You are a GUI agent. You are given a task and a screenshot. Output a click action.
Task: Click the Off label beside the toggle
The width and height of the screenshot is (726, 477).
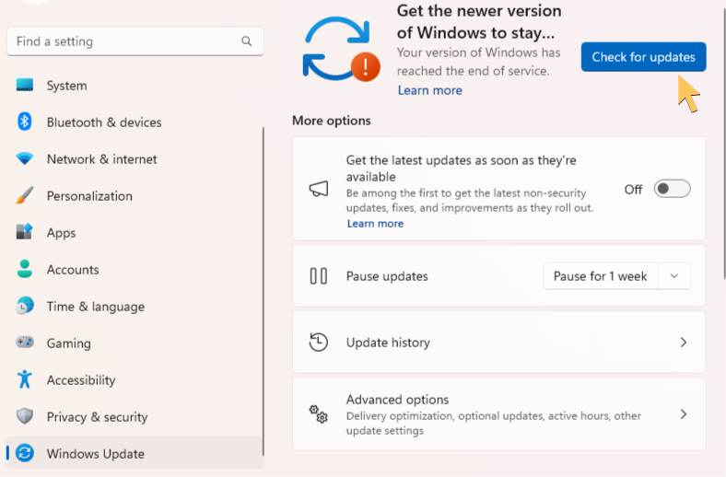point(633,189)
